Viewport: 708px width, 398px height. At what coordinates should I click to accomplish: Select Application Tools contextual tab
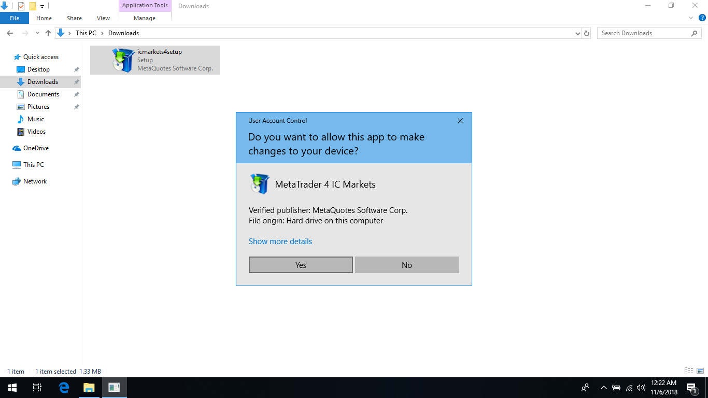pos(145,6)
